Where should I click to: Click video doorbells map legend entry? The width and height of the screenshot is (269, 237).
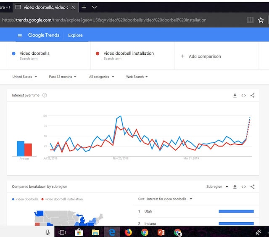pyautogui.click(x=25, y=199)
